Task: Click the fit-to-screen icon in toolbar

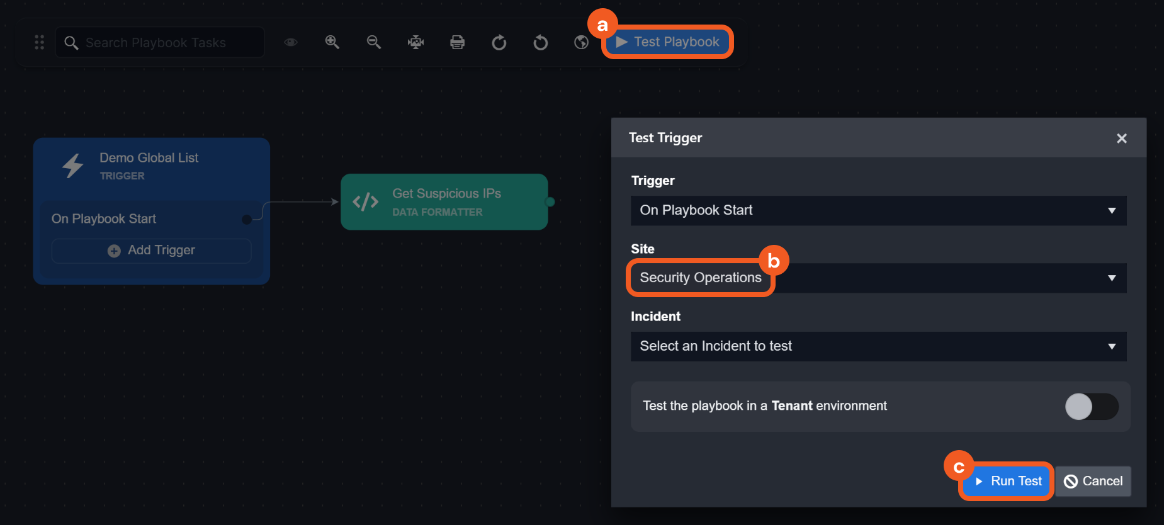Action: 415,42
